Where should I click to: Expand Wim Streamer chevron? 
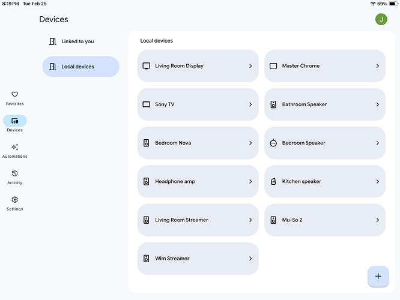[250, 259]
